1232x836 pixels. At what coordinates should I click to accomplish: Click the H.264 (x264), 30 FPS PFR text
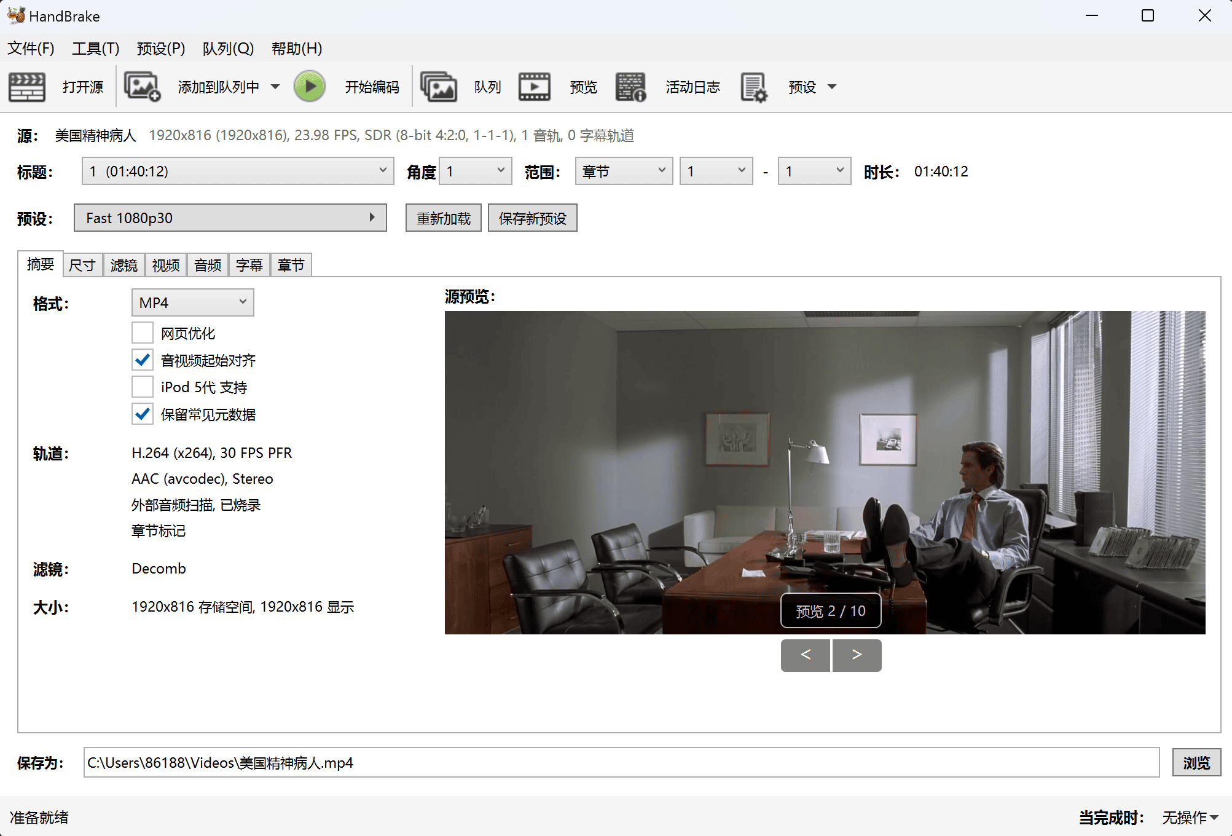coord(211,453)
